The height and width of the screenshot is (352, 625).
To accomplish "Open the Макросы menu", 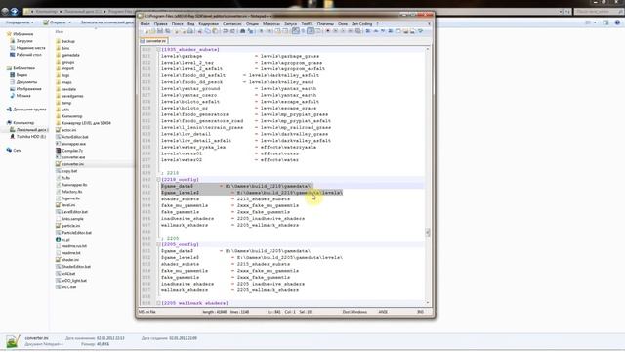I will pyautogui.click(x=271, y=24).
